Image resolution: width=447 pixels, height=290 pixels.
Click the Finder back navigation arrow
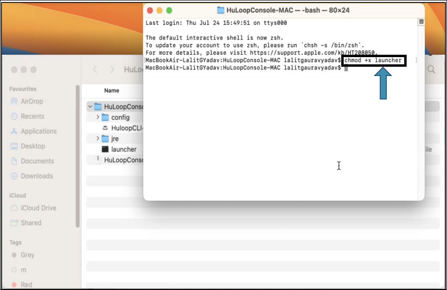pyautogui.click(x=95, y=70)
